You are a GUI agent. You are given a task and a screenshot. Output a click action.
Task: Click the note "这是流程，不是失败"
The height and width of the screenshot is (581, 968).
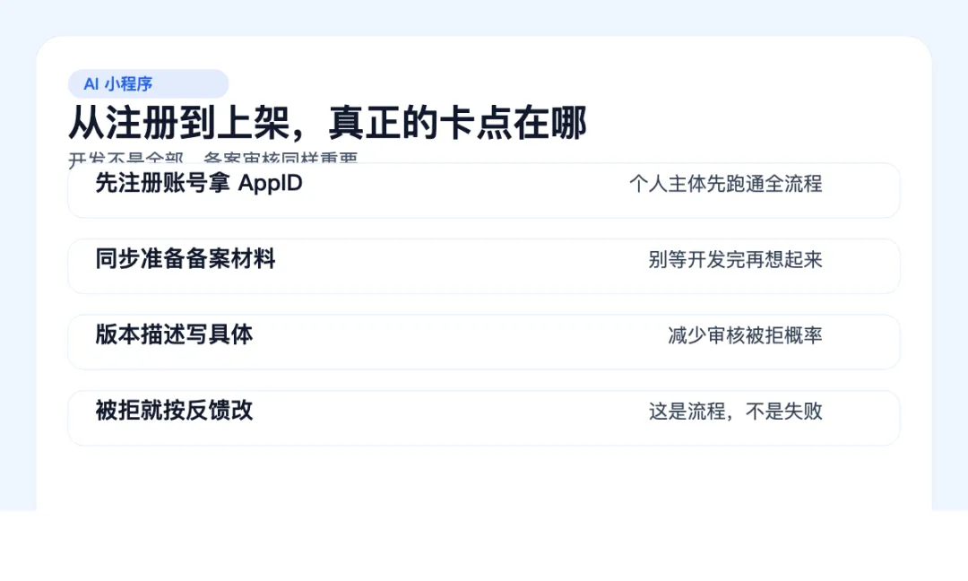tap(735, 412)
